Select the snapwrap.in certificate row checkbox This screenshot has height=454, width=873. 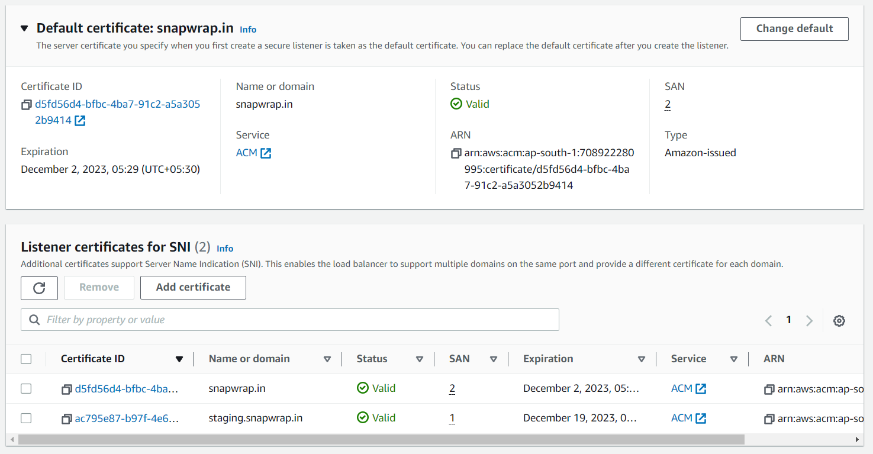26,389
